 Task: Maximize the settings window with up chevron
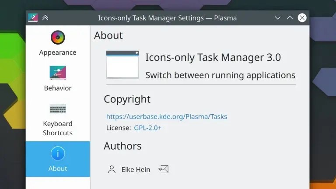[290, 18]
